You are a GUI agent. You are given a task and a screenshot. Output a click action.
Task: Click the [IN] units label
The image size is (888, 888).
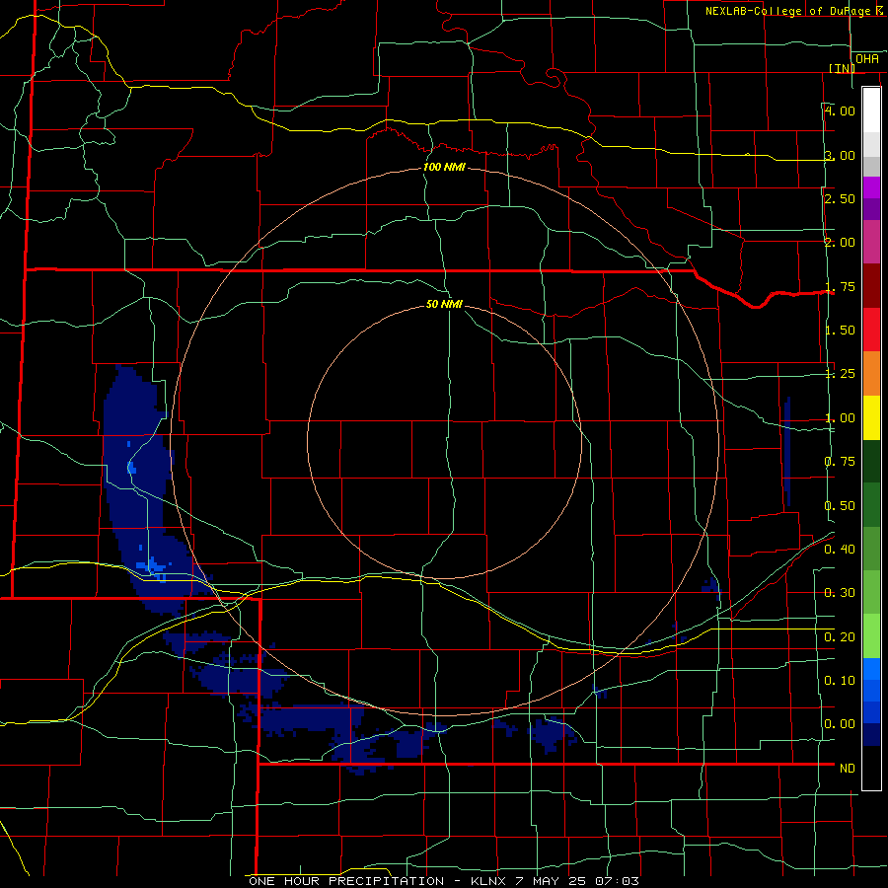click(x=842, y=68)
